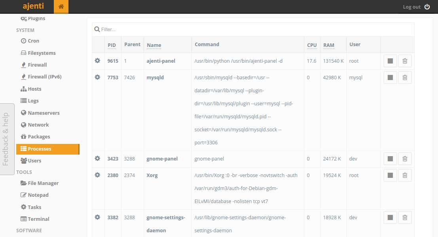Click the Parent column header

132,44
